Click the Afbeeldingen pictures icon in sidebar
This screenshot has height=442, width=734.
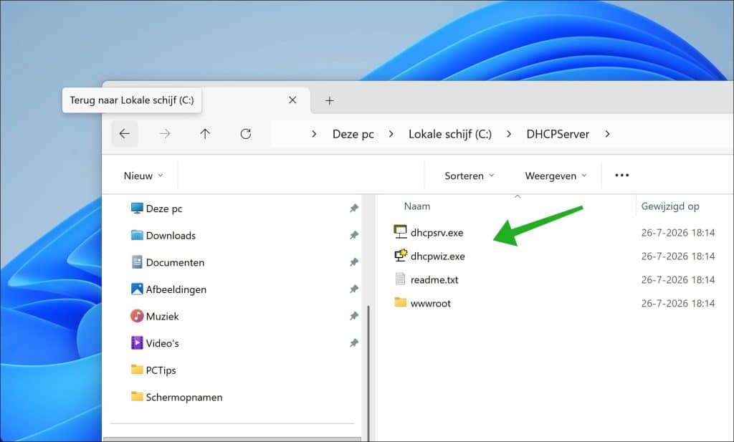point(137,289)
